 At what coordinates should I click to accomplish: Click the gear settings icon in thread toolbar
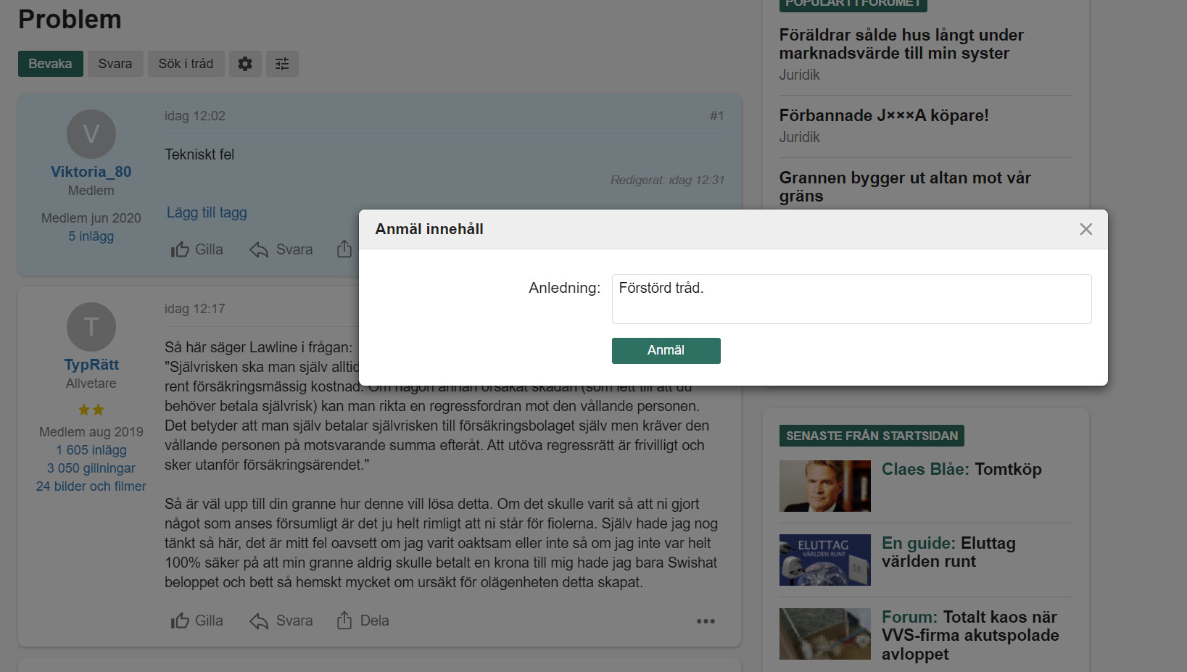tap(245, 64)
